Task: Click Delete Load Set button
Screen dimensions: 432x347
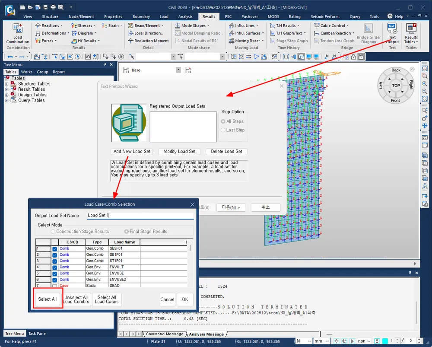Action: [226, 151]
